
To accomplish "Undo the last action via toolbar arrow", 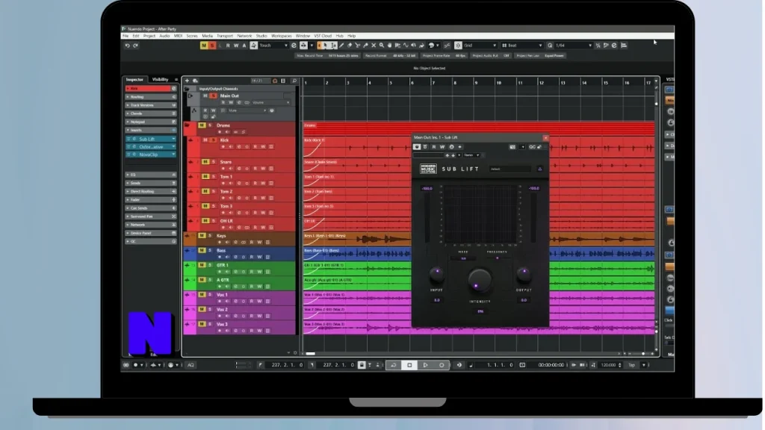I will (127, 46).
